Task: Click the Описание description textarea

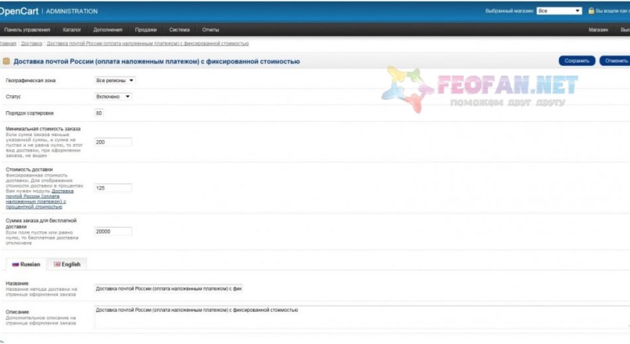Action: coord(362,317)
